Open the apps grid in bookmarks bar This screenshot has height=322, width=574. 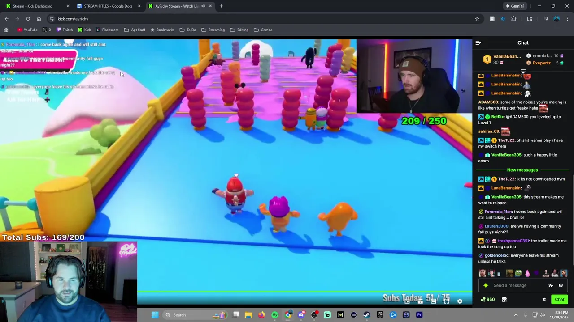[x=6, y=30]
